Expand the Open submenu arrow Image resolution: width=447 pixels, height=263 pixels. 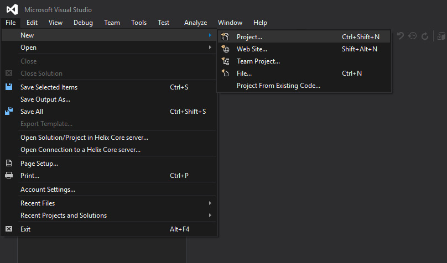coord(210,48)
